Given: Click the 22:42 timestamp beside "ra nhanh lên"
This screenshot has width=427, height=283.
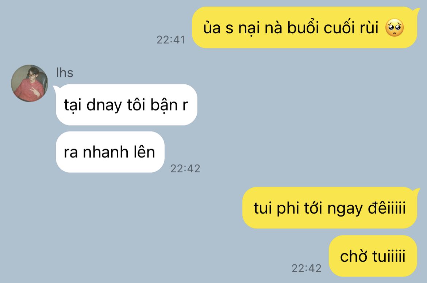Looking at the screenshot, I should pos(185,169).
